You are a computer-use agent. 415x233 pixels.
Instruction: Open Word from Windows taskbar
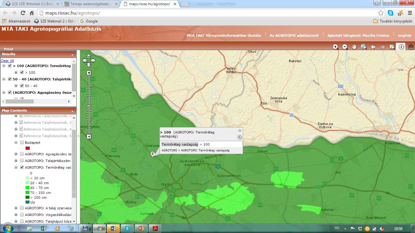coord(113,228)
